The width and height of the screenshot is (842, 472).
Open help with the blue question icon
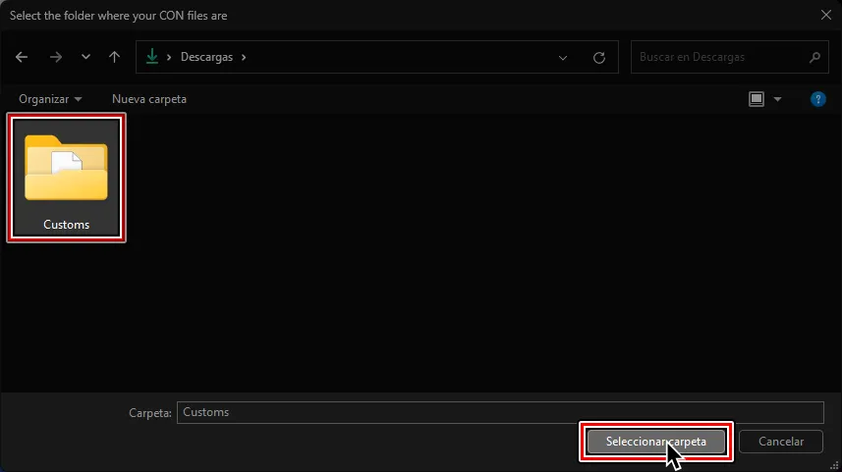click(x=817, y=99)
